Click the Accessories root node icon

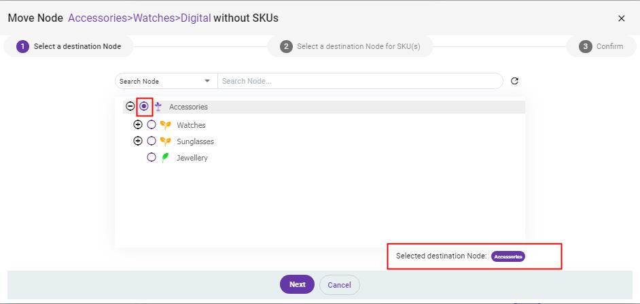(x=158, y=107)
